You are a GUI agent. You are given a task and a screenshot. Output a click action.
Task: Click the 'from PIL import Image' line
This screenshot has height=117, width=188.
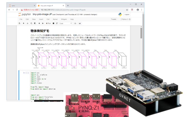(40, 87)
